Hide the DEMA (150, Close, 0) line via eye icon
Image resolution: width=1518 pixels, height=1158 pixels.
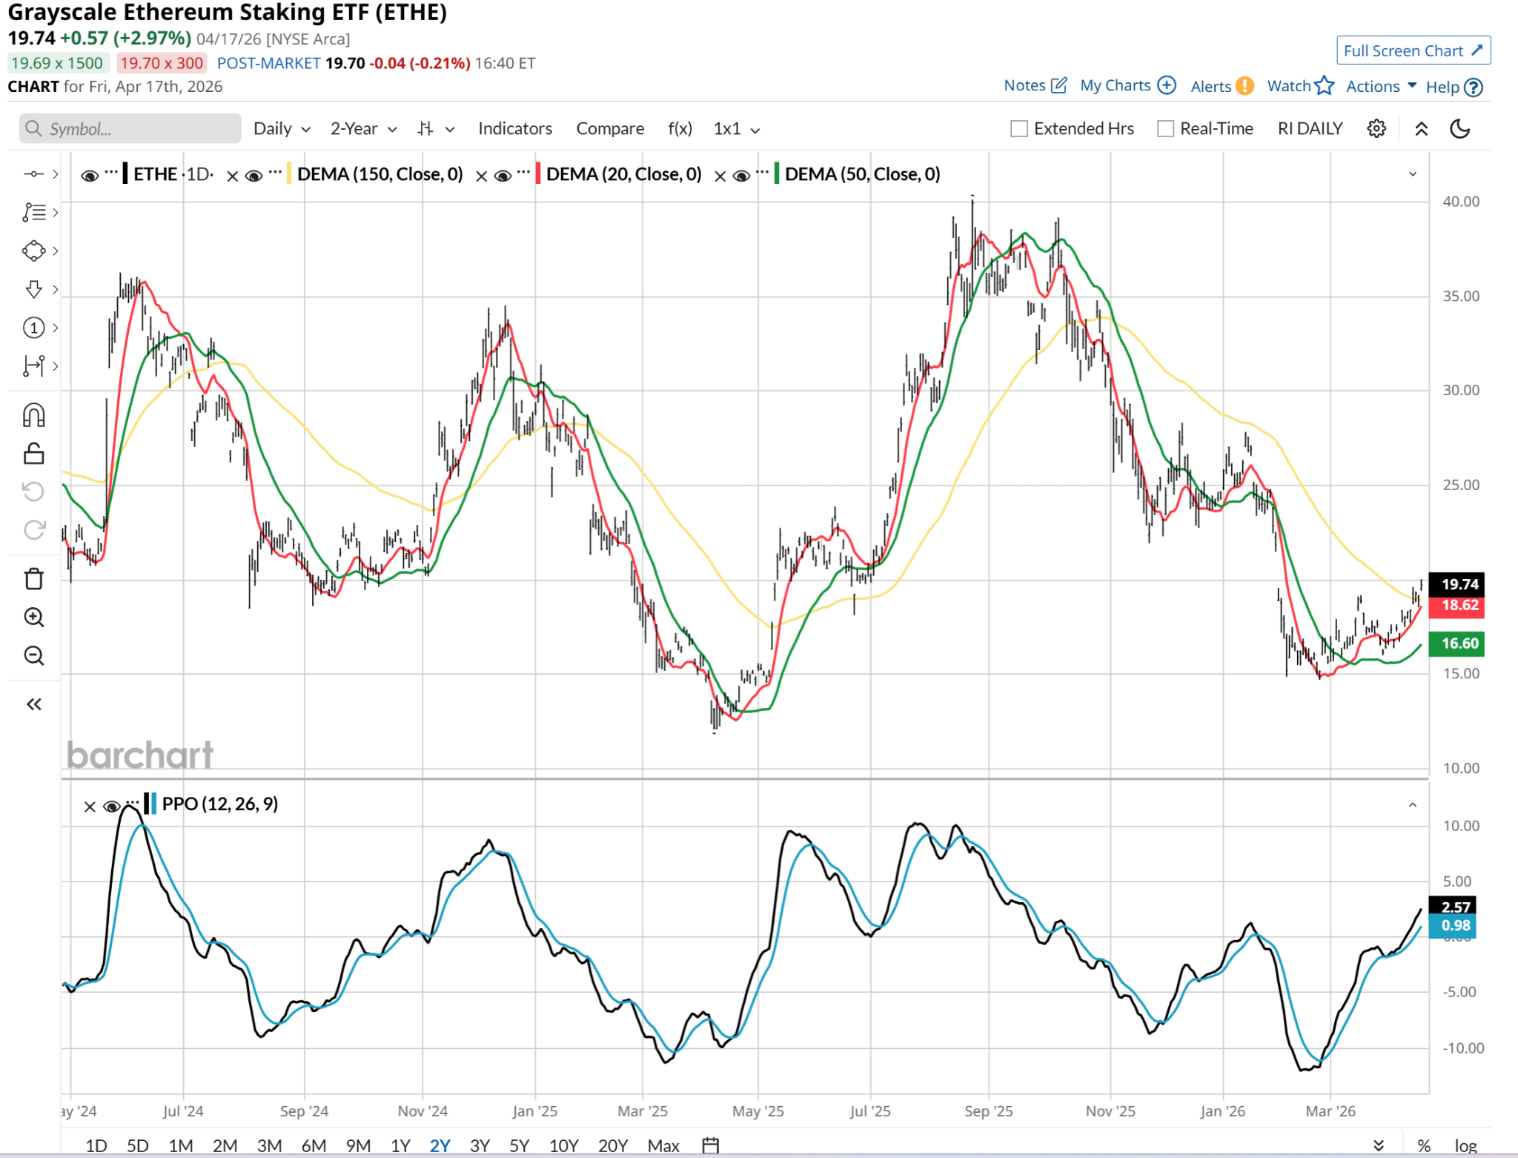[253, 176]
